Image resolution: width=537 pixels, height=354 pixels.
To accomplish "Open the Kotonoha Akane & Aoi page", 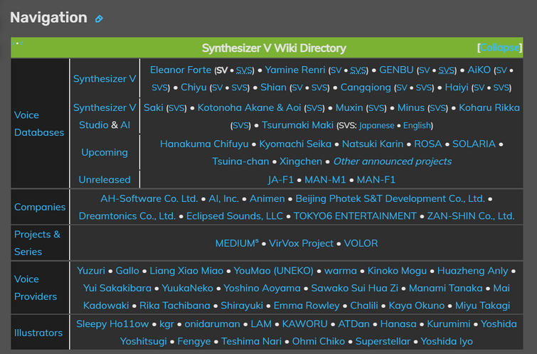I will point(250,107).
